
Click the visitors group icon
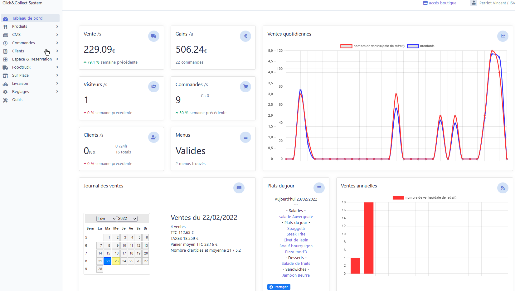click(x=153, y=86)
